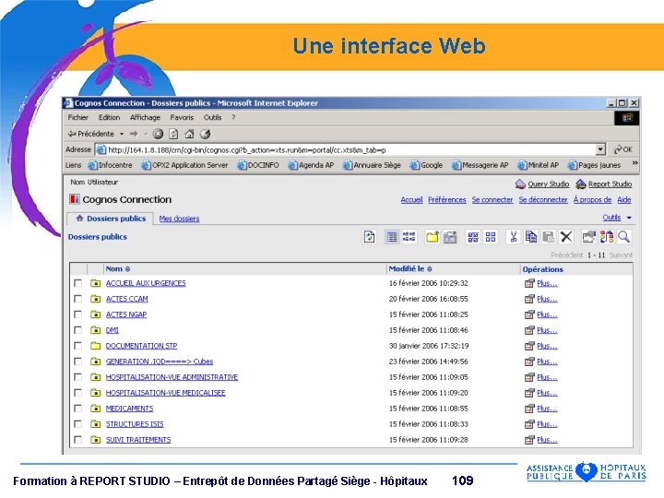Click the Aide link
664x498 pixels.
pyautogui.click(x=624, y=200)
